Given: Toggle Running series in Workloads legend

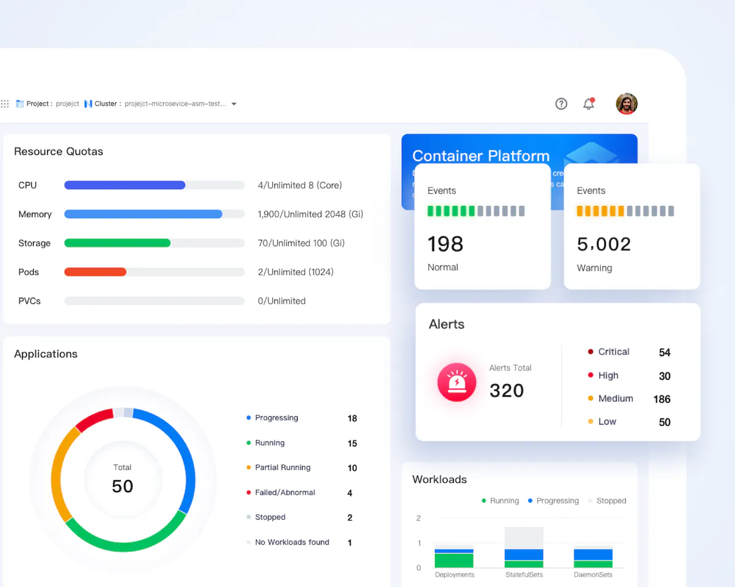Looking at the screenshot, I should (x=500, y=501).
